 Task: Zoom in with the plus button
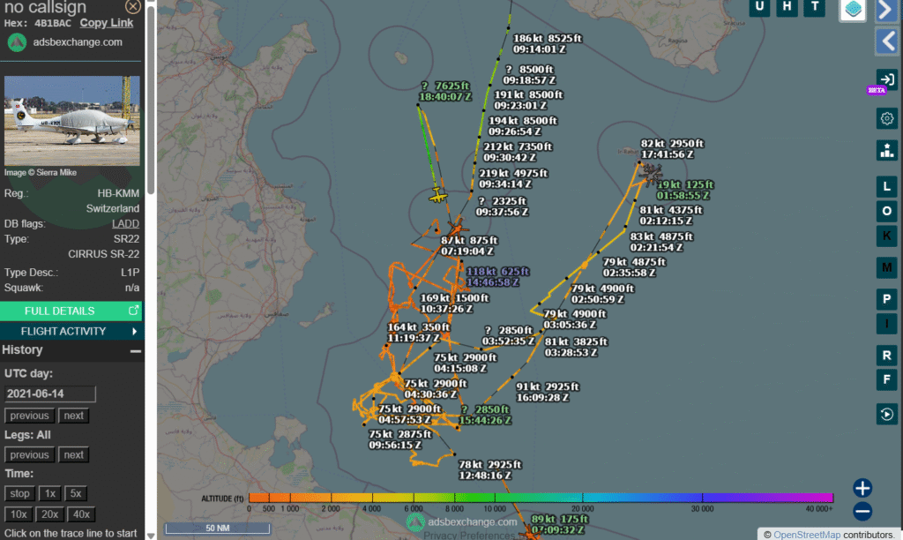tap(862, 488)
